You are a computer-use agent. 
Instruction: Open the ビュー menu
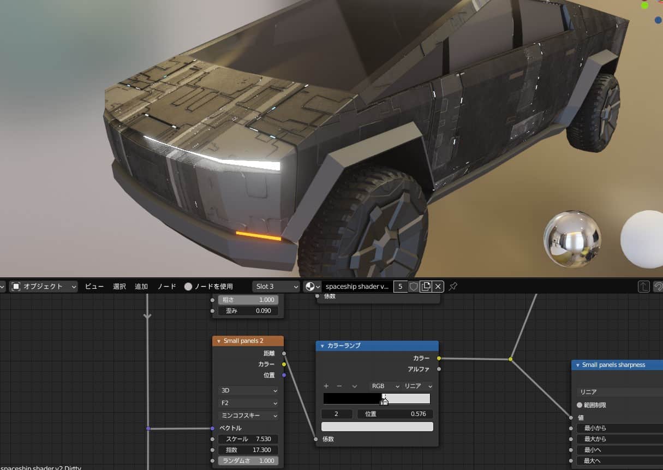(x=94, y=286)
